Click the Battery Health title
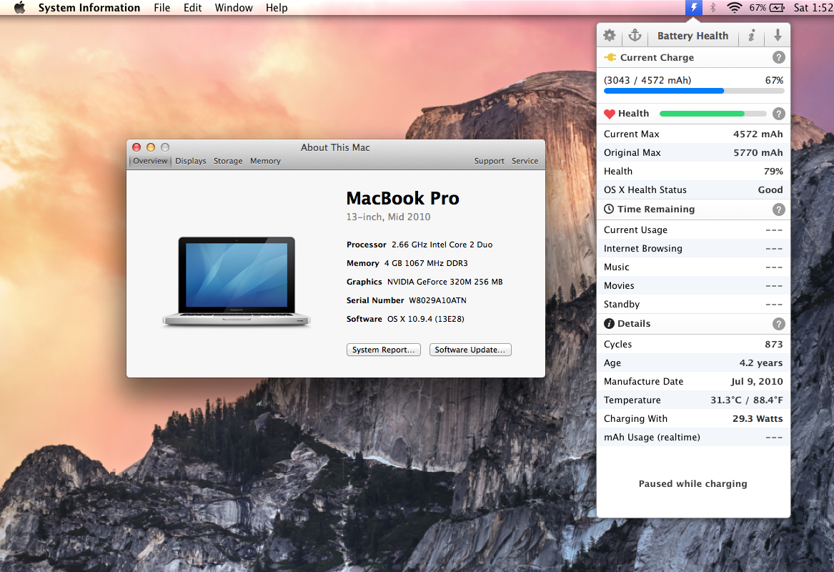Image resolution: width=834 pixels, height=572 pixels. [x=692, y=36]
